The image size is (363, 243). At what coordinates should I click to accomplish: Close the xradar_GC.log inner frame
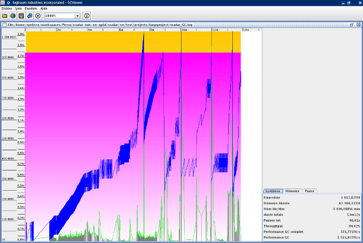(x=358, y=24)
